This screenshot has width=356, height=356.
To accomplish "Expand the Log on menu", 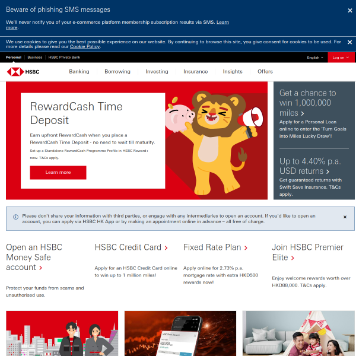I will point(341,58).
